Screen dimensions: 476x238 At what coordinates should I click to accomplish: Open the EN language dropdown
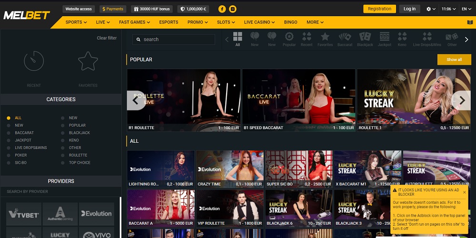point(466,9)
